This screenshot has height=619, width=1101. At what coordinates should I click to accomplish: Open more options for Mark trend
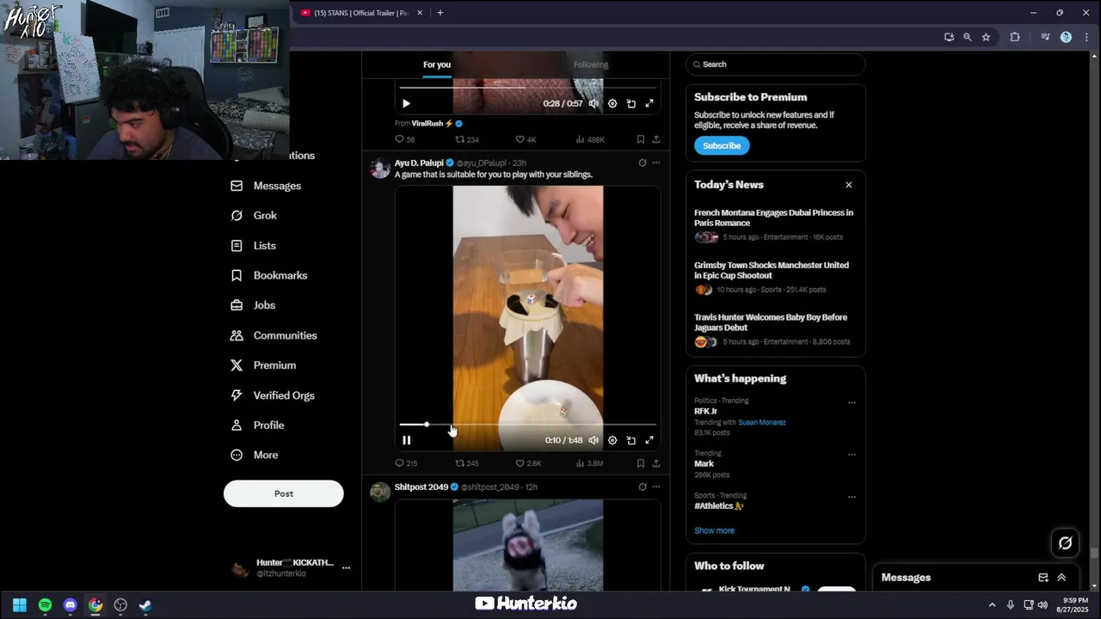point(852,455)
